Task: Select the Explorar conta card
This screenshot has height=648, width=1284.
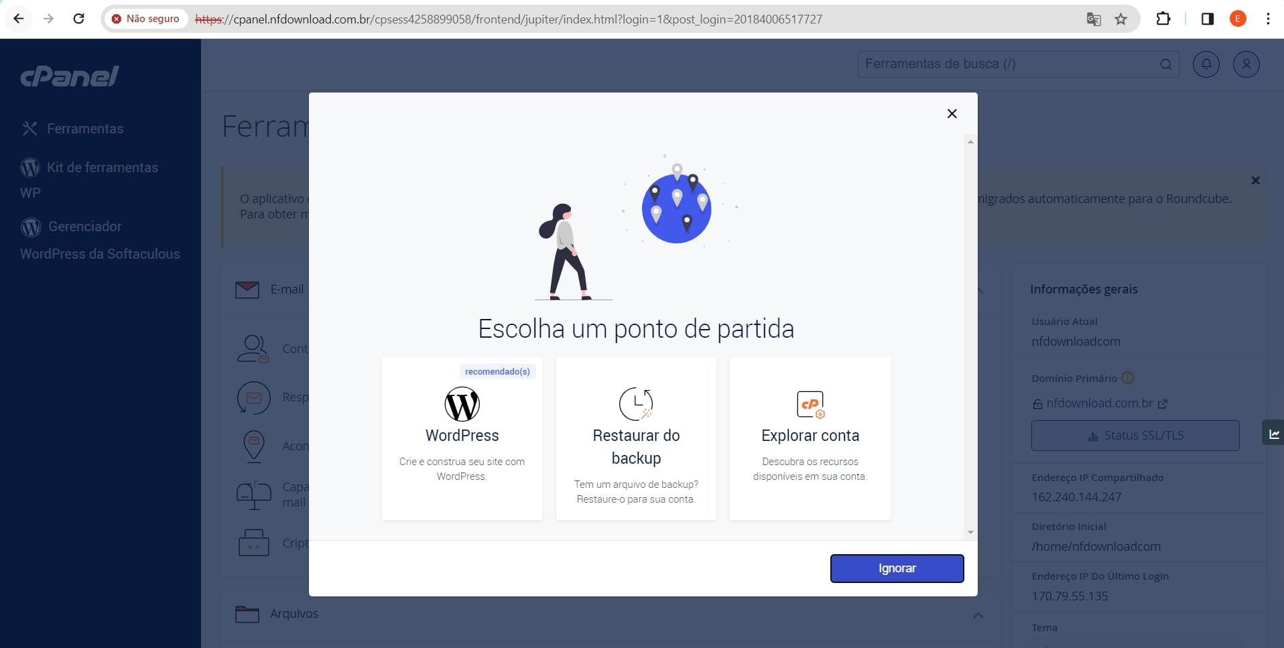Action: tap(810, 439)
